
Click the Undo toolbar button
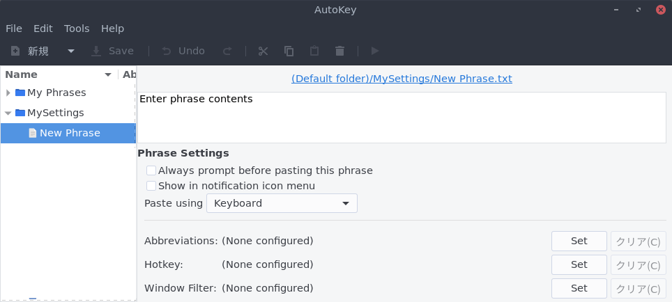click(x=183, y=51)
